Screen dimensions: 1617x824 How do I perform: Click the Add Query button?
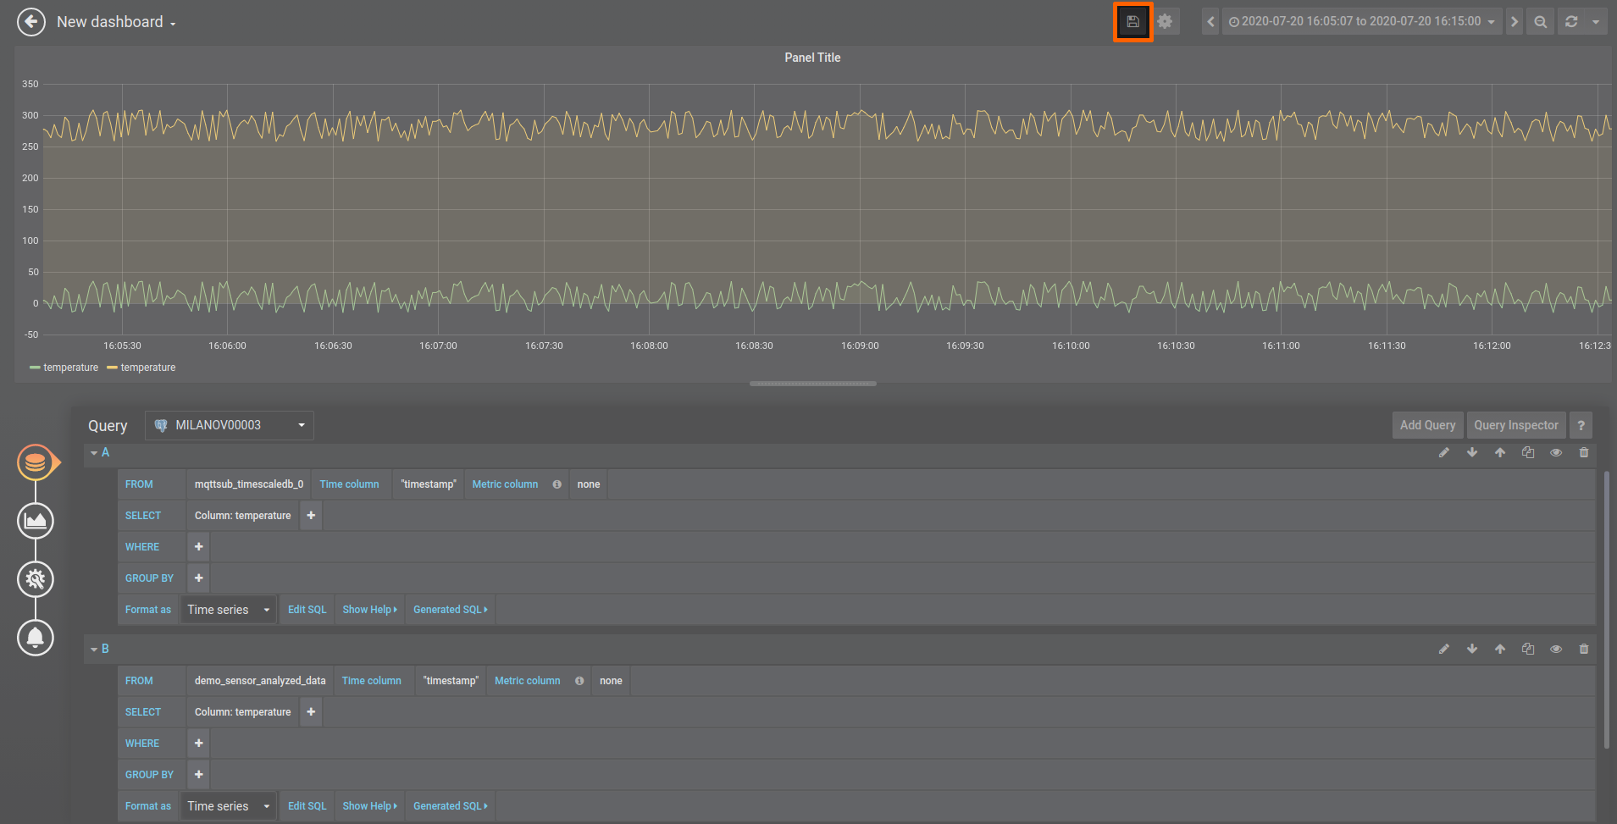[x=1426, y=425]
